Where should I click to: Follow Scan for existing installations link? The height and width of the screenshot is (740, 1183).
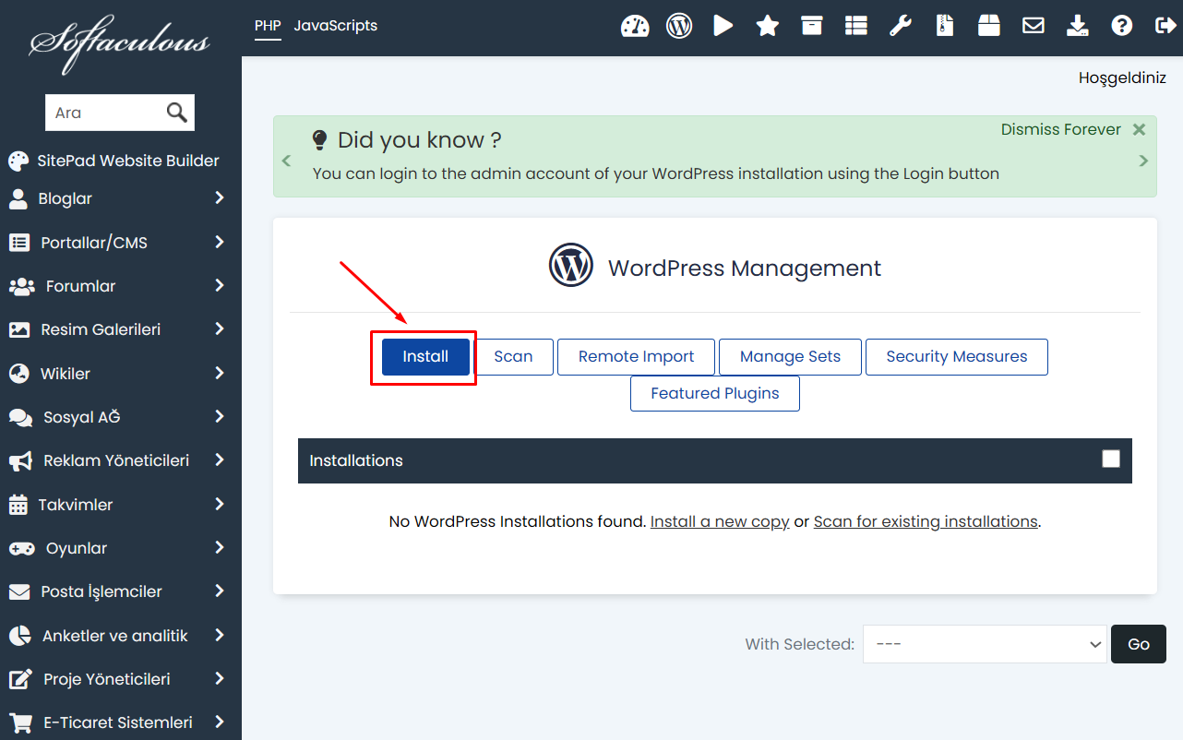[x=926, y=521]
